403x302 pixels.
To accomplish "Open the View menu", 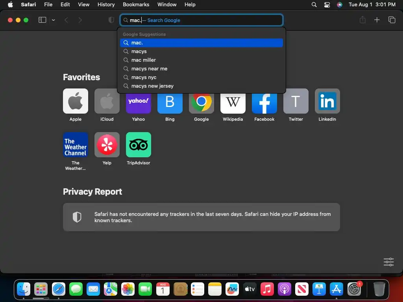I will point(83,5).
